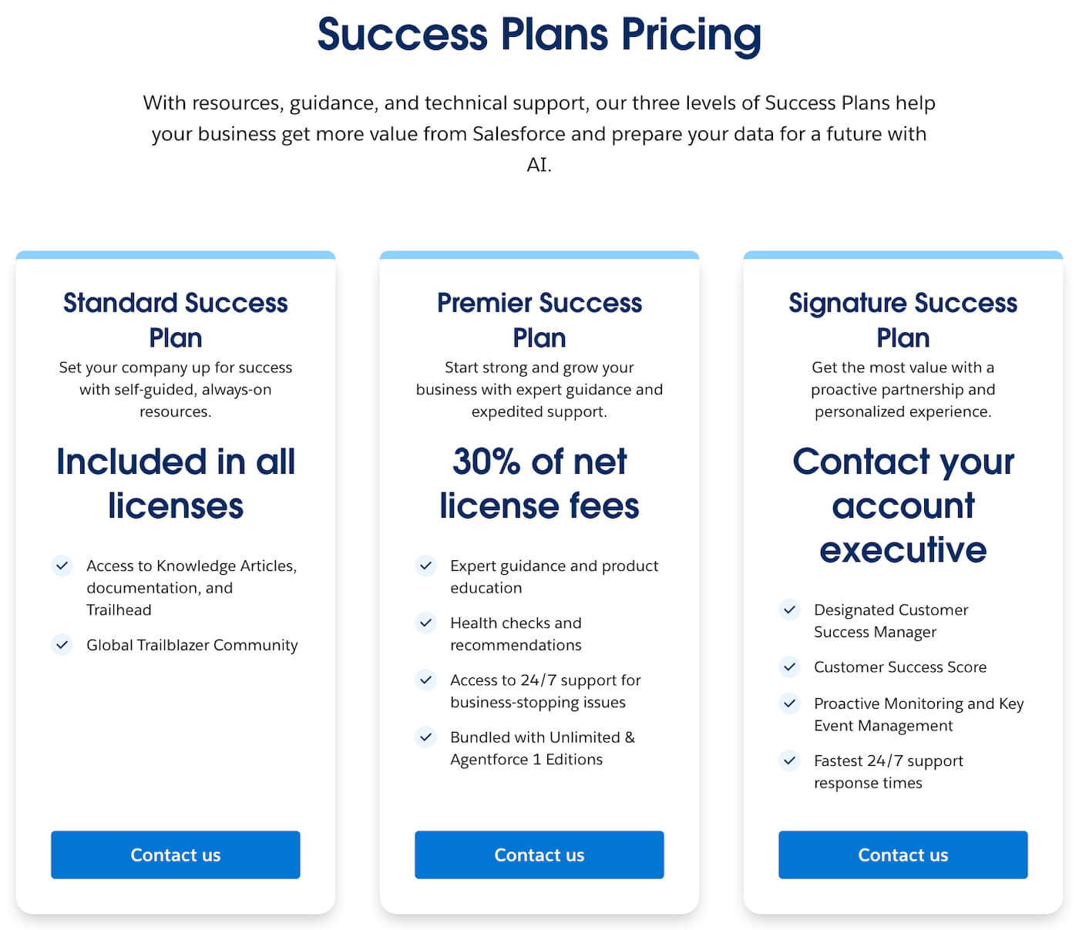Click checkmark beside Expert guidance feature
Image resolution: width=1079 pixels, height=930 pixels.
pos(426,566)
